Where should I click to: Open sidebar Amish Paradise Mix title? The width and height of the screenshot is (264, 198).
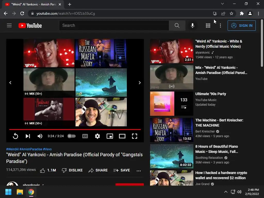221,70
